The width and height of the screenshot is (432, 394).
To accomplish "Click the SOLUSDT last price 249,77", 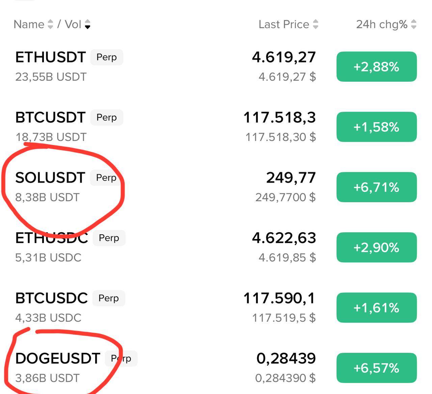I will pos(291,178).
